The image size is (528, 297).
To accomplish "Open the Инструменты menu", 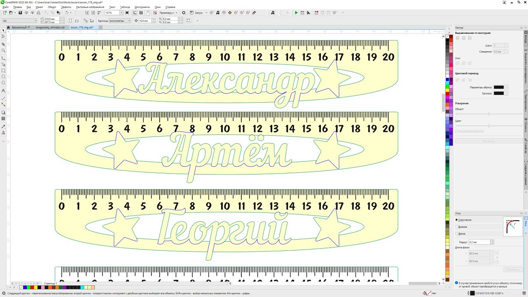I will (x=142, y=7).
